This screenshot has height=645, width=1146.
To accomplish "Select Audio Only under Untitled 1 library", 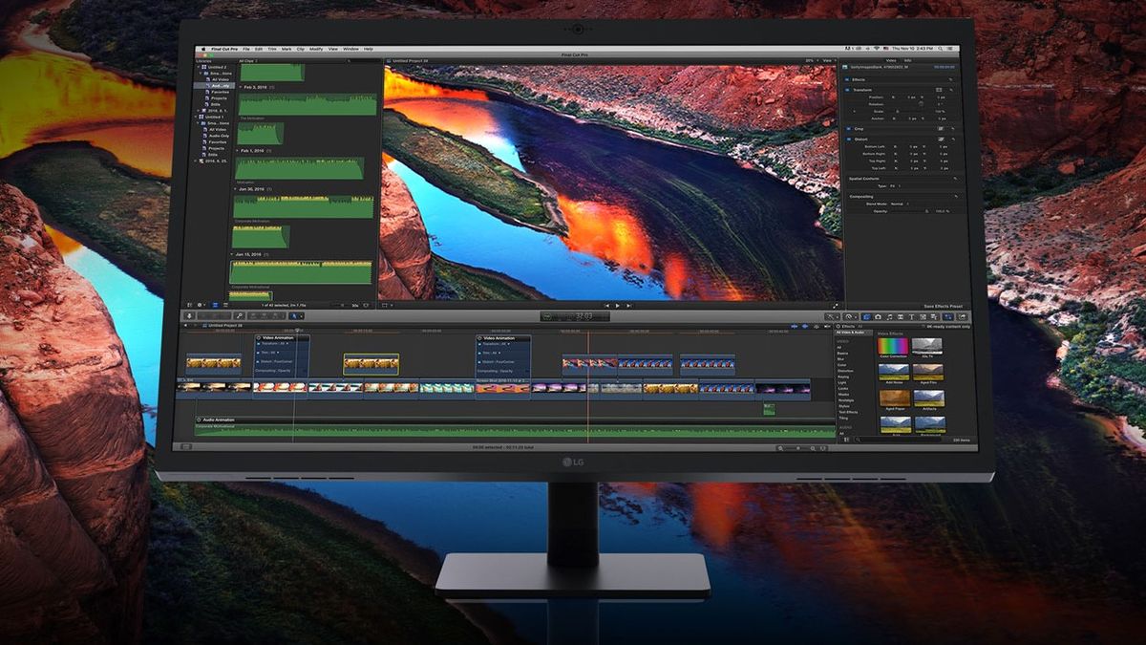I will coord(219,136).
